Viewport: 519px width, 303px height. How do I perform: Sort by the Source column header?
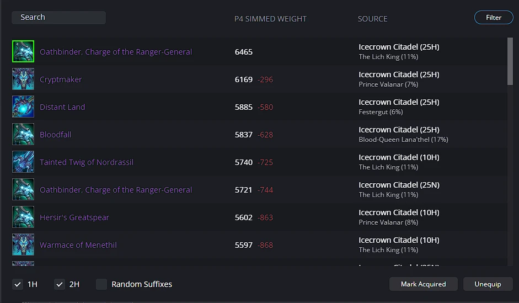(372, 19)
